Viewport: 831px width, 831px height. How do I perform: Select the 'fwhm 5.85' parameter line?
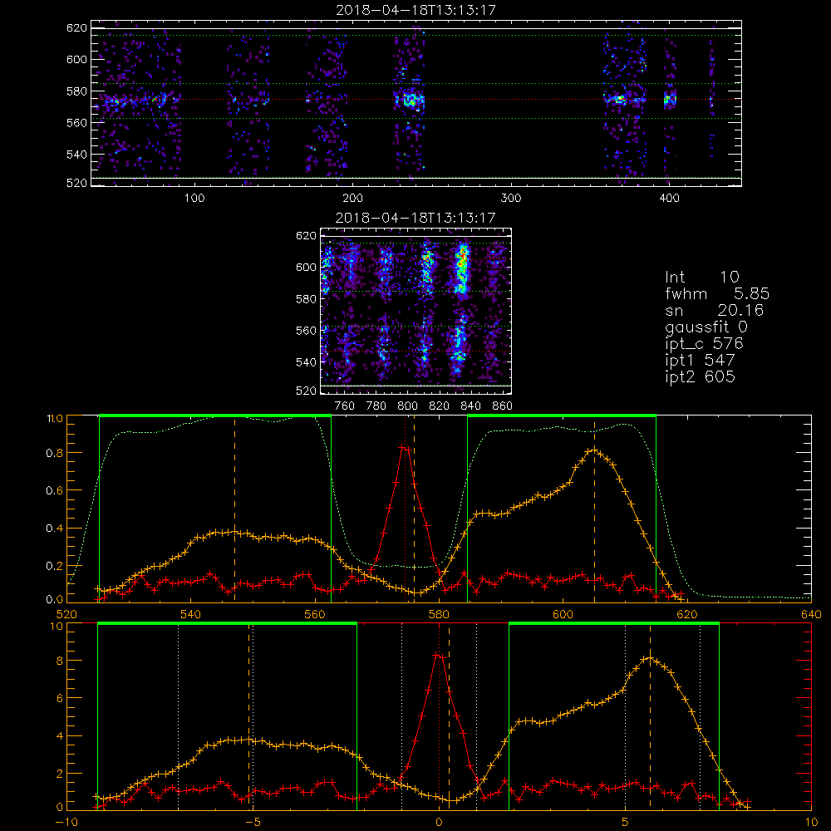click(717, 293)
